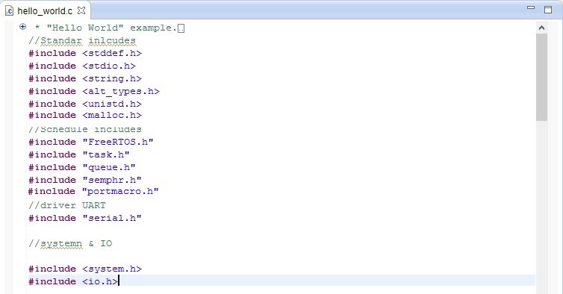The height and width of the screenshot is (294, 563).
Task: Click the underlined word "systemn" in comment
Action: click(x=61, y=244)
